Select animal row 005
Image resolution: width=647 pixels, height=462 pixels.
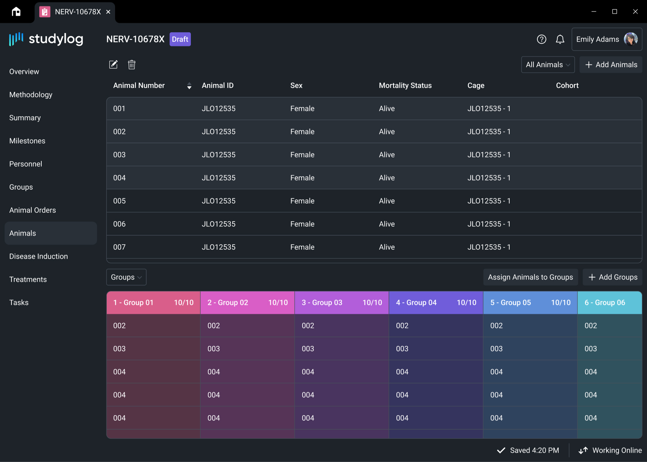click(x=374, y=201)
